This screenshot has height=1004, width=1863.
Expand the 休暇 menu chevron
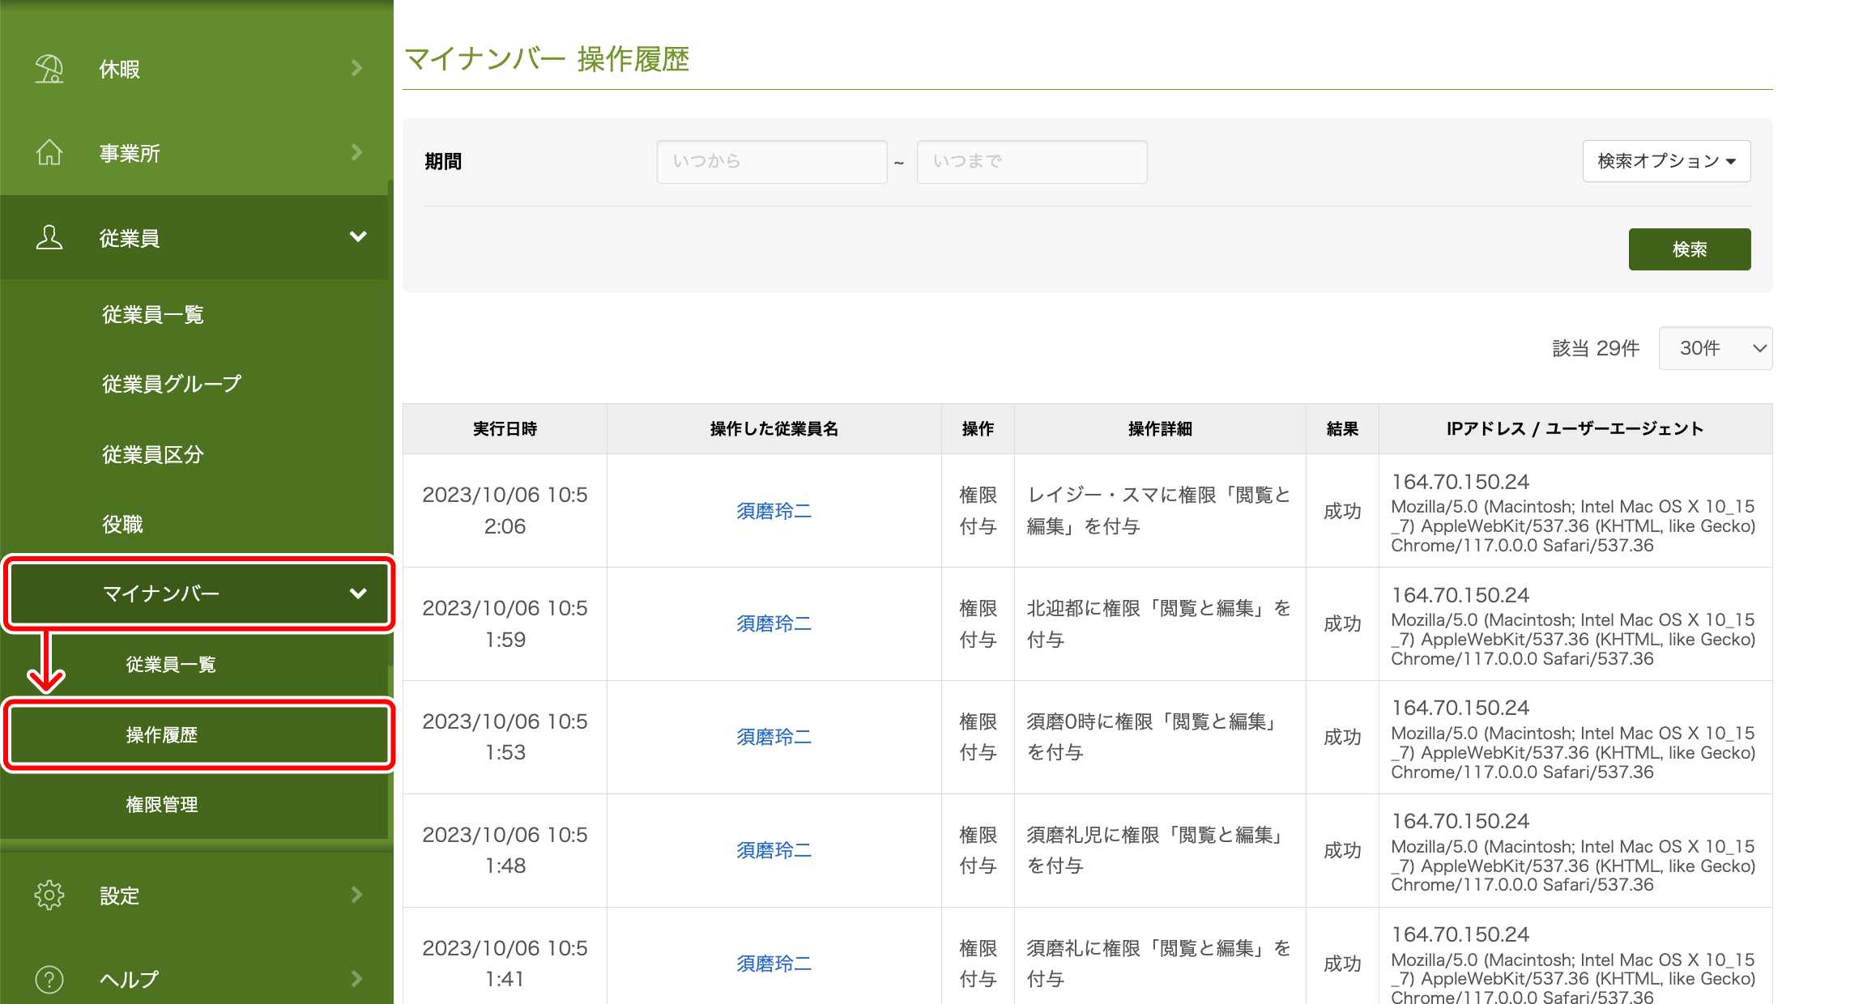[x=357, y=69]
